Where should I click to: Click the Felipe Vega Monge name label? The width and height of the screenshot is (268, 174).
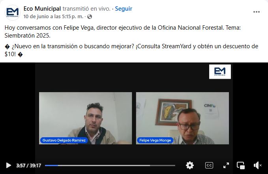click(x=155, y=140)
